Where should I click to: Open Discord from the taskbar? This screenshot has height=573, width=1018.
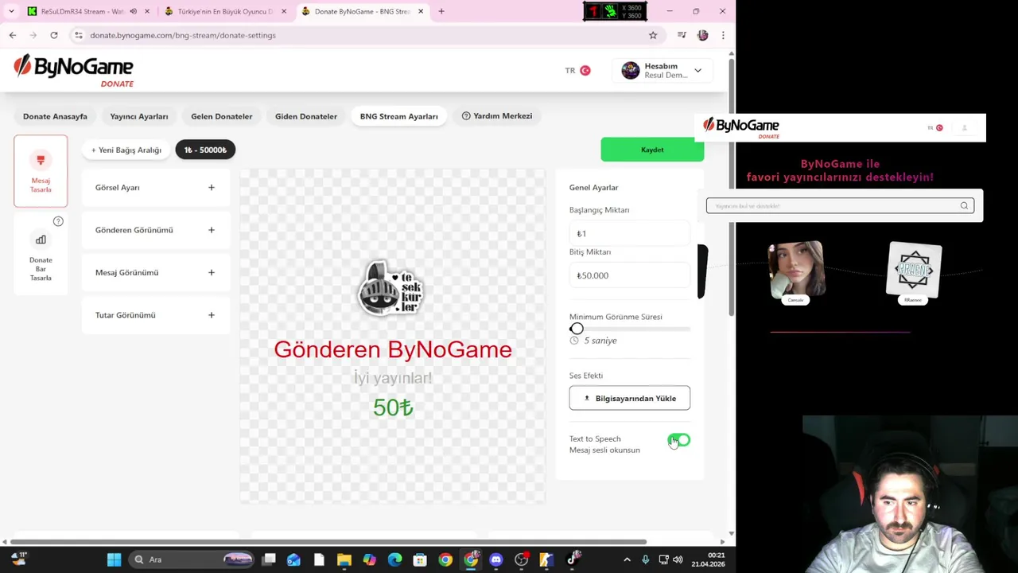click(x=496, y=559)
